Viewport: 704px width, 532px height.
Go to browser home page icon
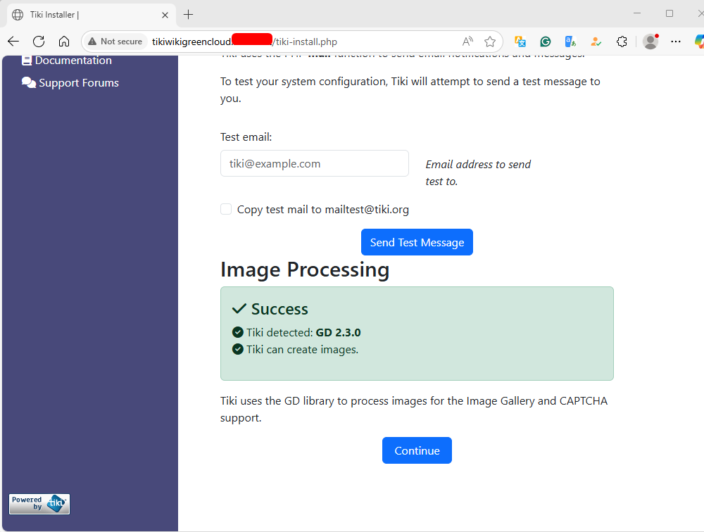(64, 42)
